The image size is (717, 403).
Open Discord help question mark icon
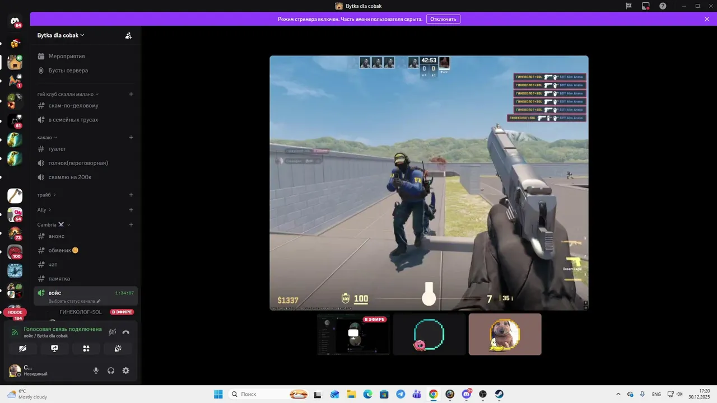click(x=663, y=6)
